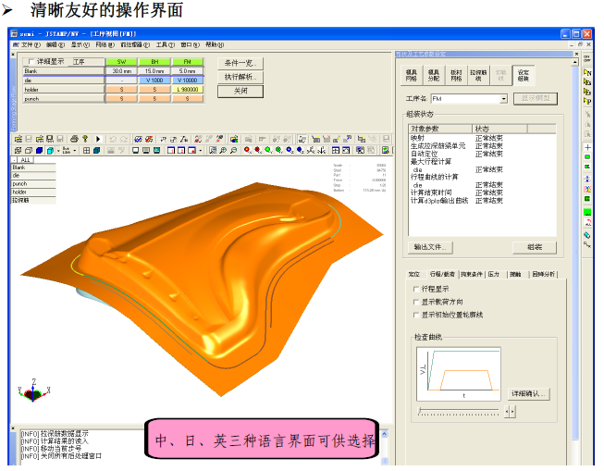Viewport: 604px width, 471px height.
Task: Click first green Y-axis rotate icon
Action: [x=268, y=150]
